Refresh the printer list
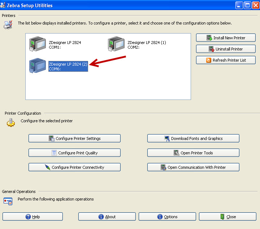The width and height of the screenshot is (260, 229). 226,60
